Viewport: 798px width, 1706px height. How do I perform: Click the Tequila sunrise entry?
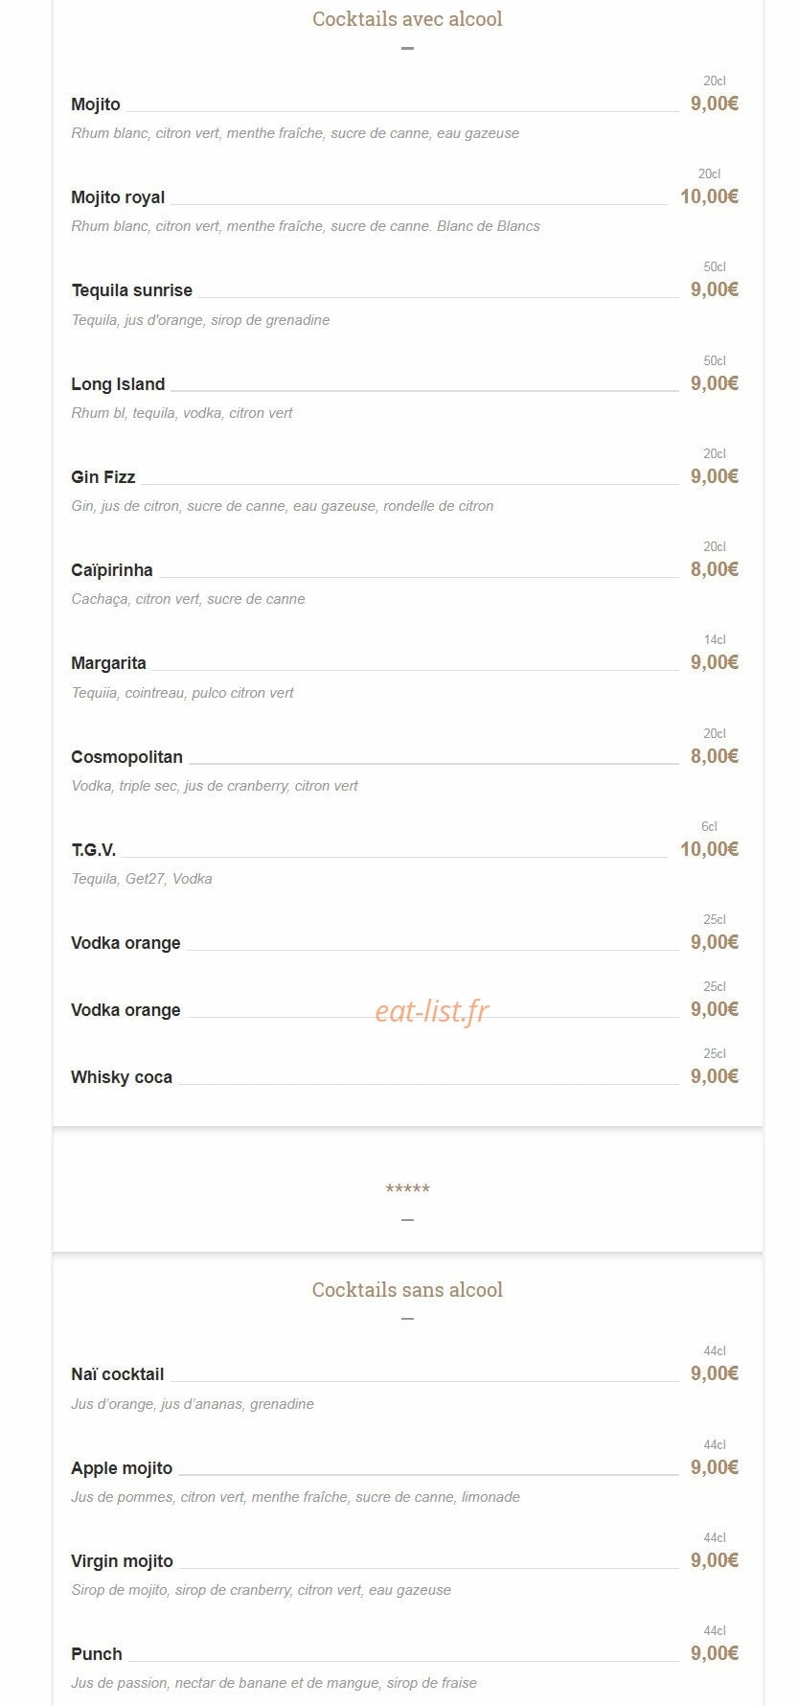coord(132,290)
